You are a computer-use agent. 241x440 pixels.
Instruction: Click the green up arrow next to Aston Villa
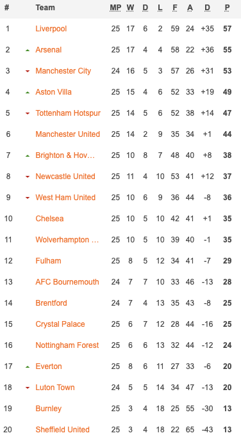click(x=28, y=92)
